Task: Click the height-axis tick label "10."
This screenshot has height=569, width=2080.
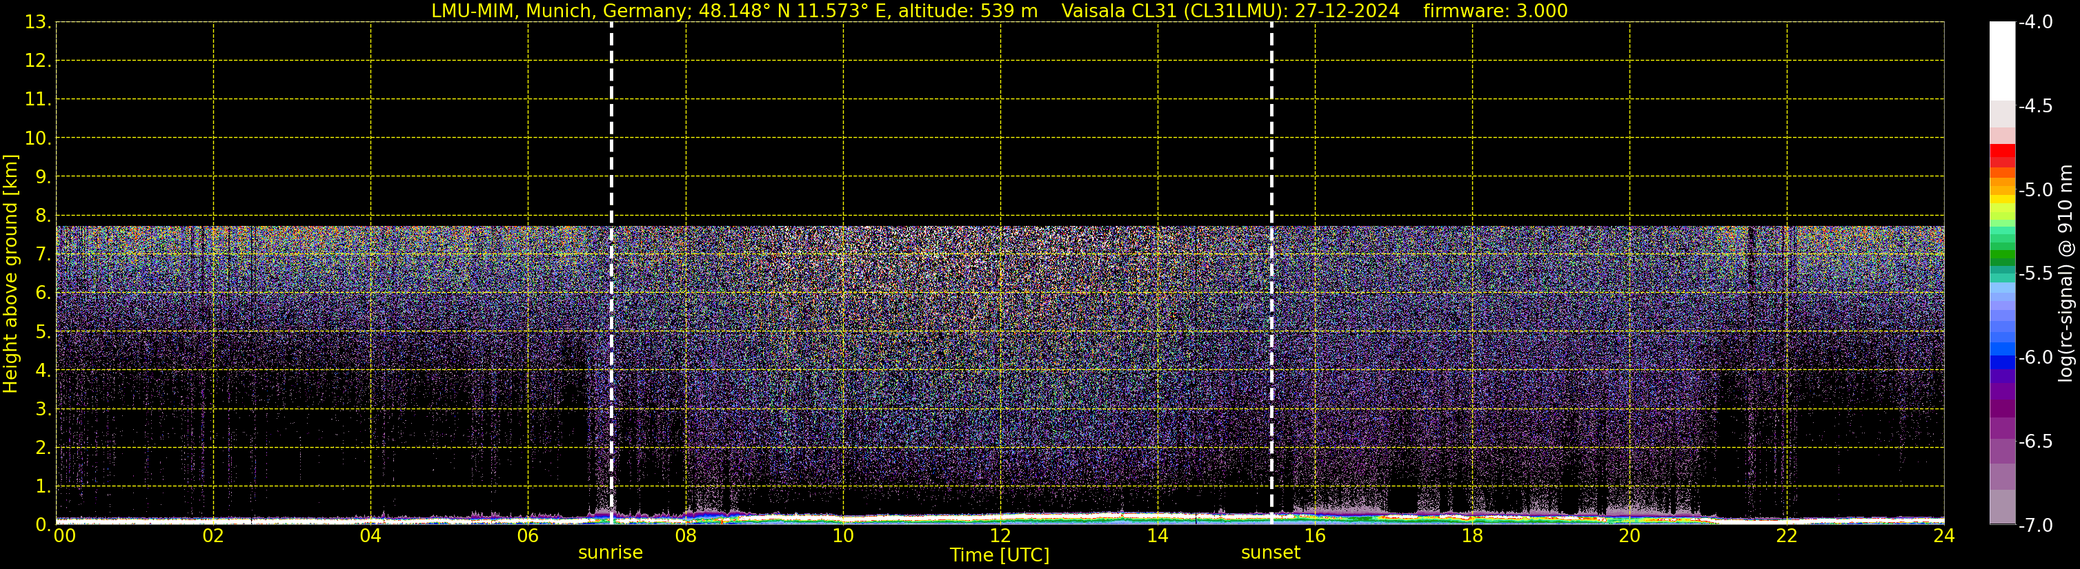Action: [38, 138]
